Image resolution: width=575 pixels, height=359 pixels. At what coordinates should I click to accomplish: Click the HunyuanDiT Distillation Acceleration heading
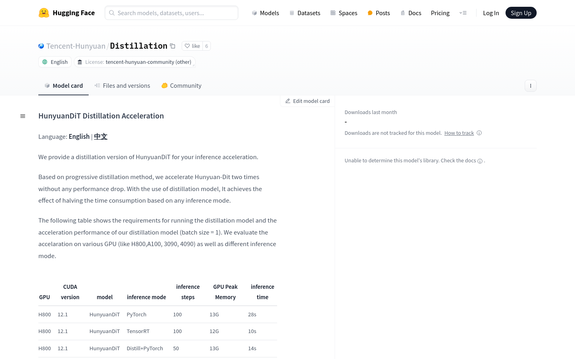click(x=101, y=116)
